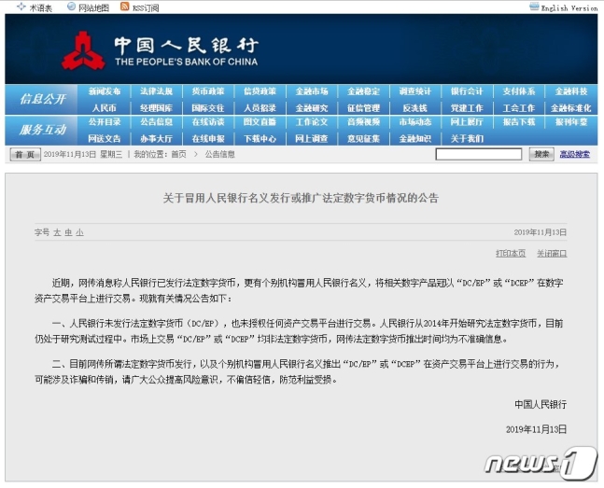This screenshot has height=488, width=604.
Task: Click 公告信息 in the breadcrumb path
Action: (x=219, y=155)
